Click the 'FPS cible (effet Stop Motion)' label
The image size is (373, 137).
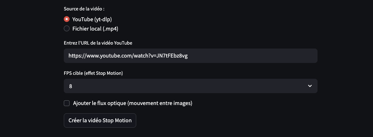tap(93, 73)
